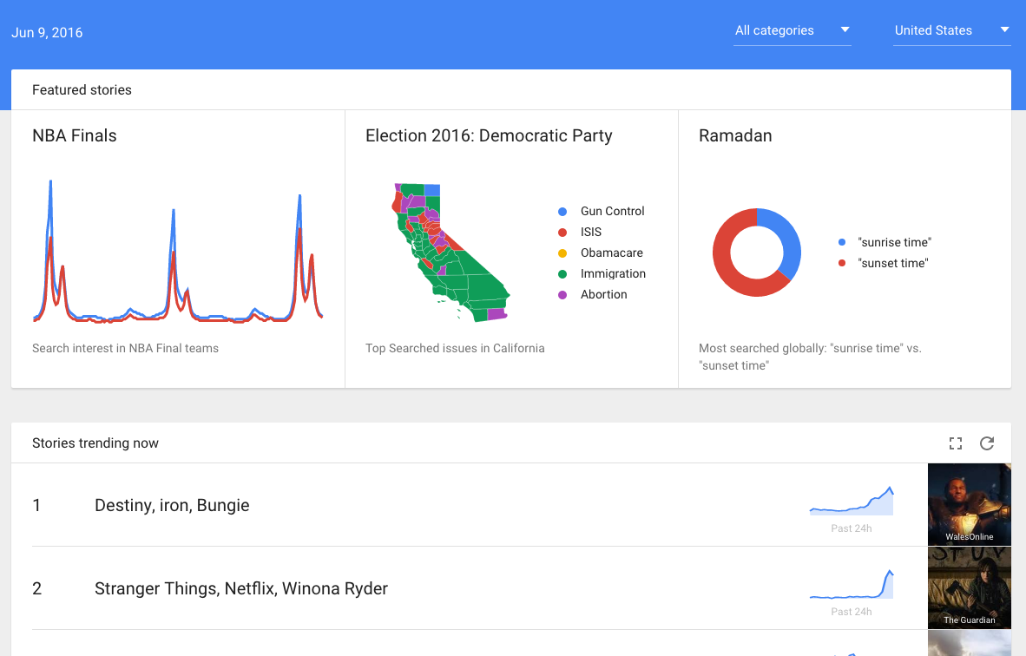Image resolution: width=1026 pixels, height=656 pixels.
Task: Open the All categories dropdown
Action: pos(791,30)
